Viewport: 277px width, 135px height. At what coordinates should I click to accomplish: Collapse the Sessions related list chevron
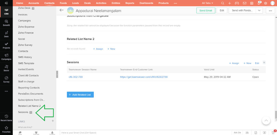(264, 63)
